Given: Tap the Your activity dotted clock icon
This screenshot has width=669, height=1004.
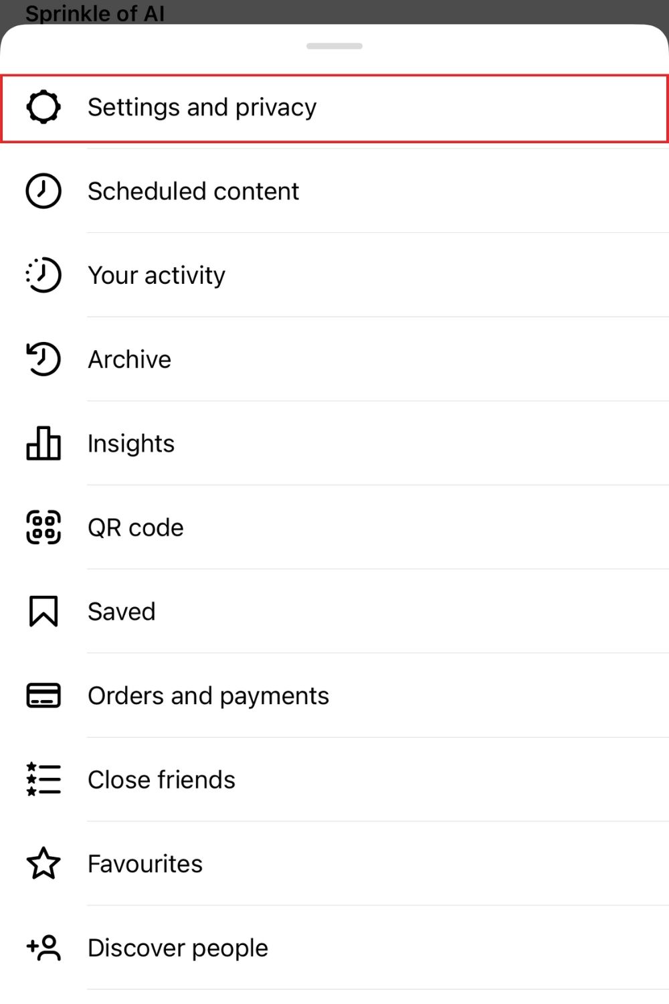Looking at the screenshot, I should (x=43, y=275).
